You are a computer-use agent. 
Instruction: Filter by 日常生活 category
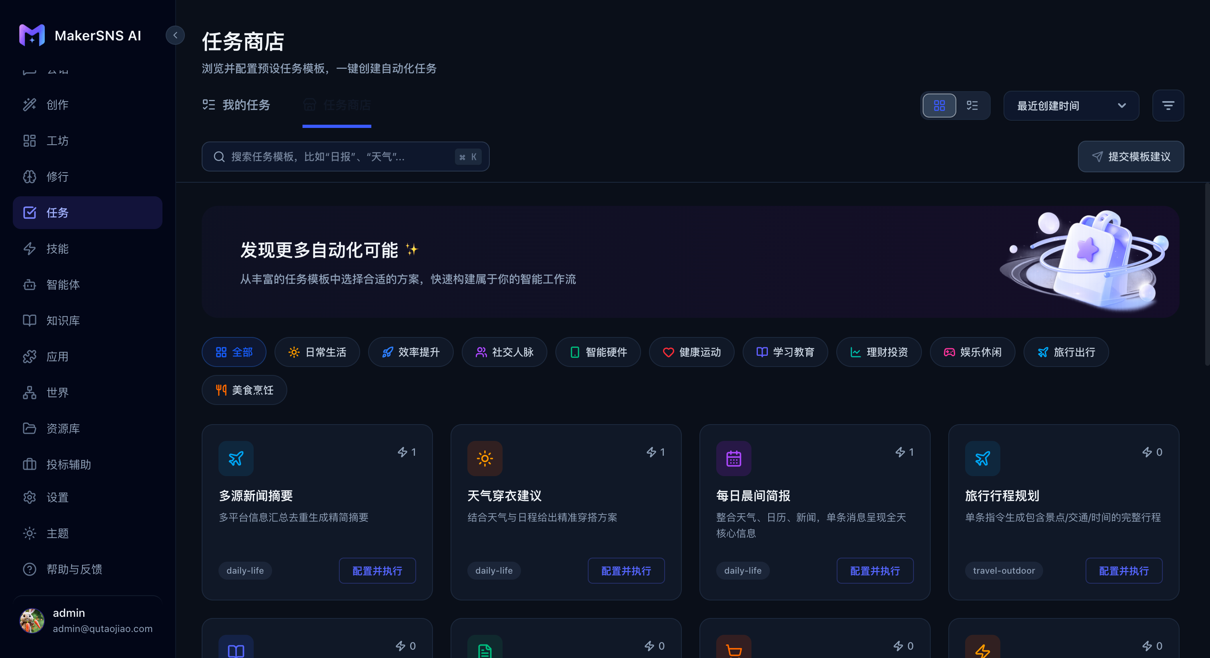(x=317, y=352)
